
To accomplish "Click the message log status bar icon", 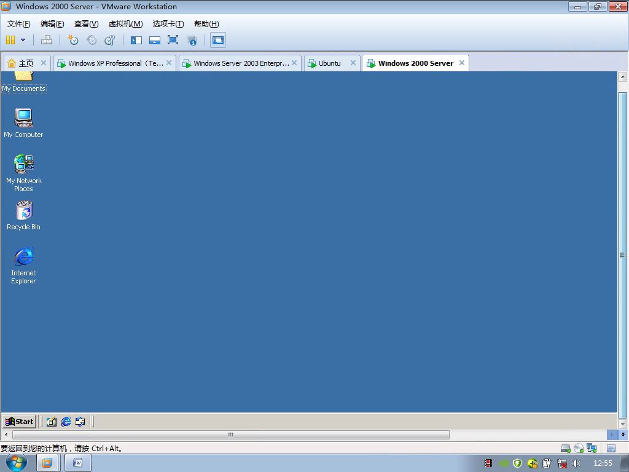I will 611,448.
